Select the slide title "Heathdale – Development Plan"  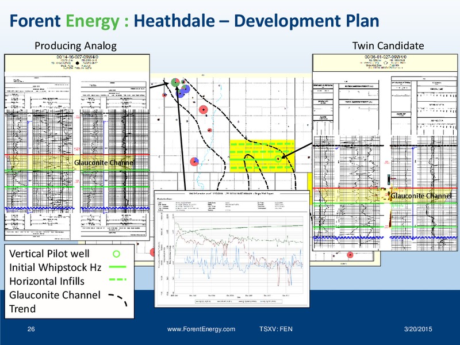(256, 21)
